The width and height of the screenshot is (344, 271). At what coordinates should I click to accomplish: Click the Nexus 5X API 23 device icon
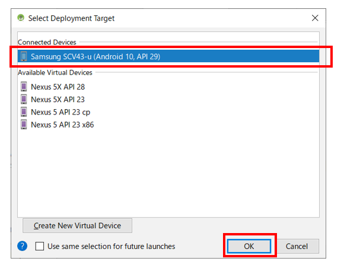tap(24, 99)
